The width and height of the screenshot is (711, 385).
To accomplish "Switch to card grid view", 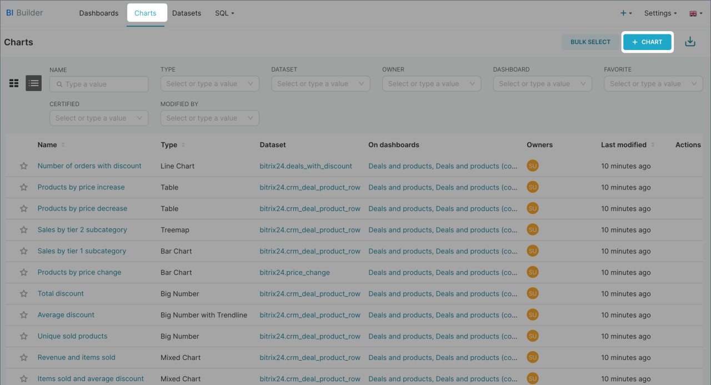I will [x=14, y=83].
